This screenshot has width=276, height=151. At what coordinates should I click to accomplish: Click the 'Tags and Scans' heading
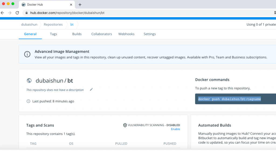(40, 125)
